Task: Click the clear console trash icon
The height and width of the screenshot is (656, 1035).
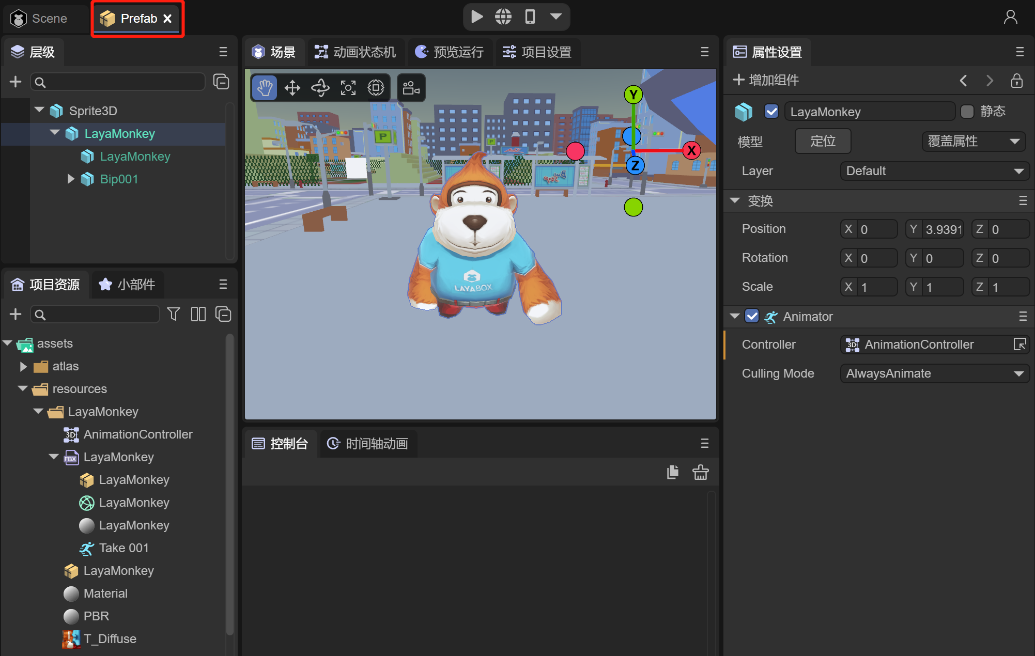Action: (701, 472)
